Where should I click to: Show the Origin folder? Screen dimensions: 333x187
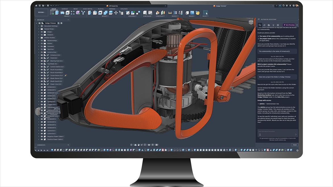click(x=42, y=32)
